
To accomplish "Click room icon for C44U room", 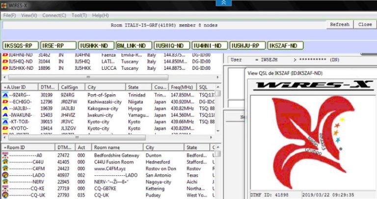I will click(x=5, y=162).
